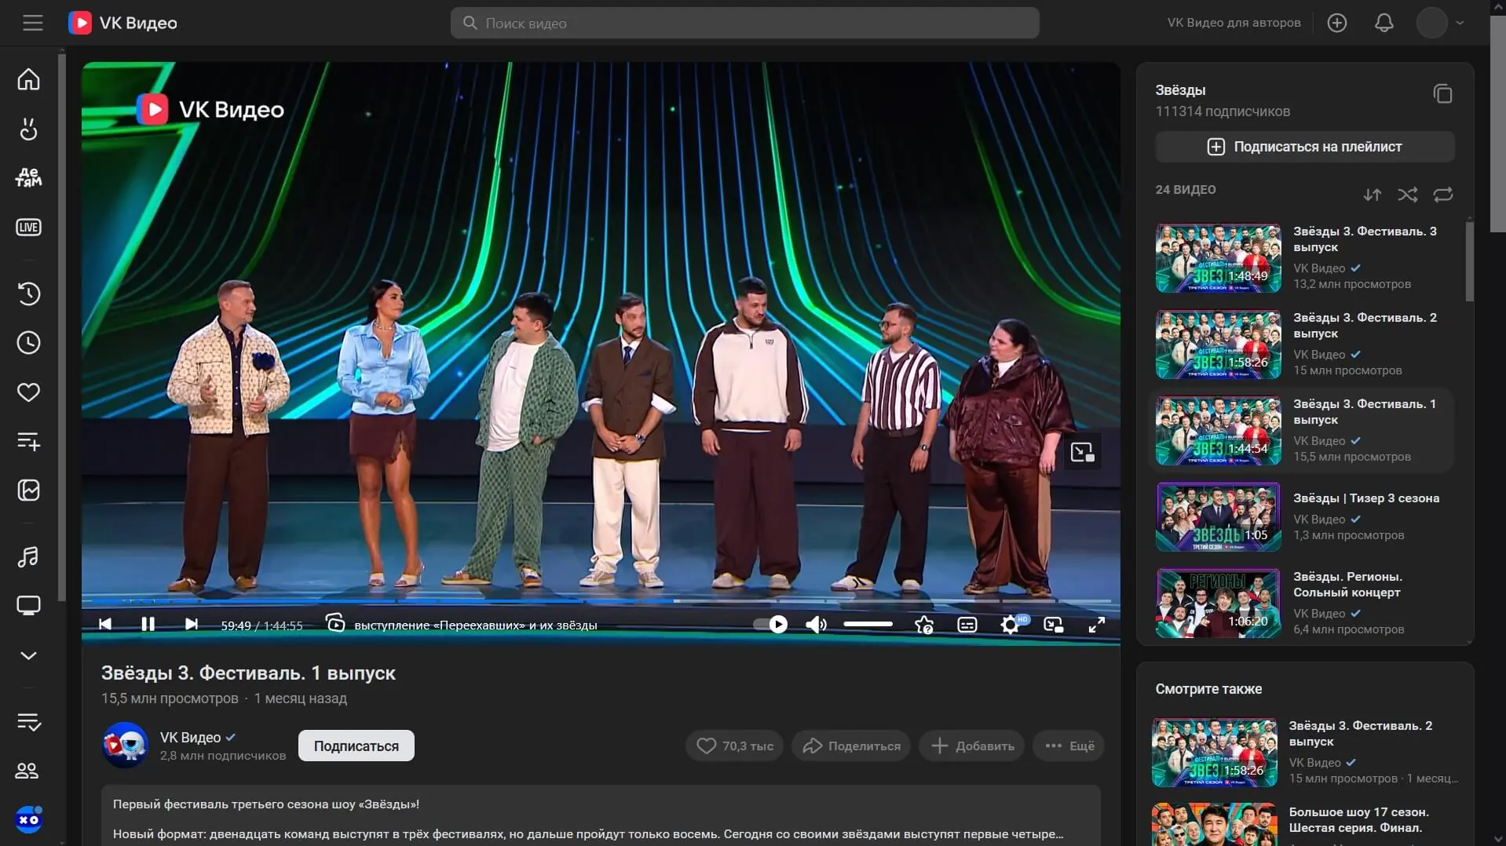Skip to the next video
This screenshot has width=1506, height=846.
point(191,625)
